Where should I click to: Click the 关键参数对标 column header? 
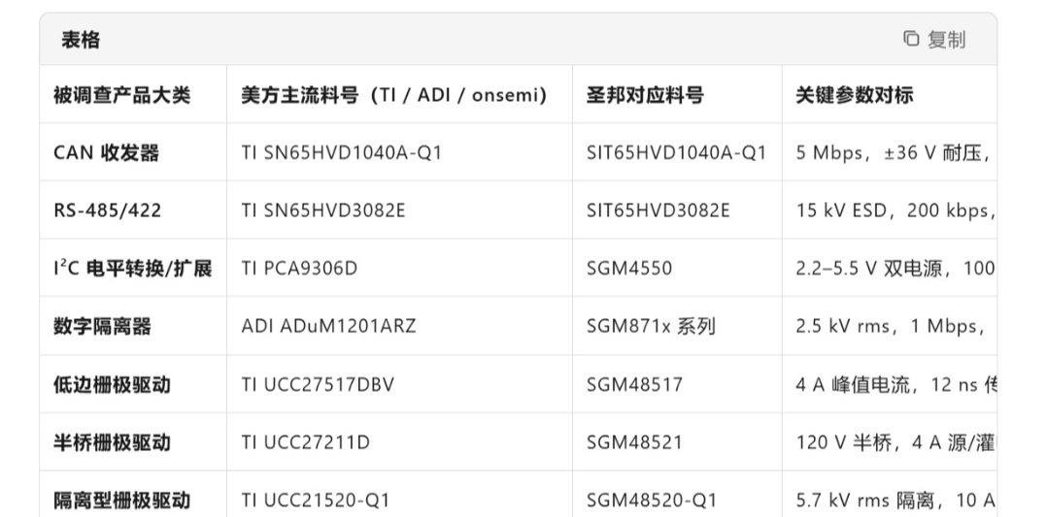click(x=854, y=95)
